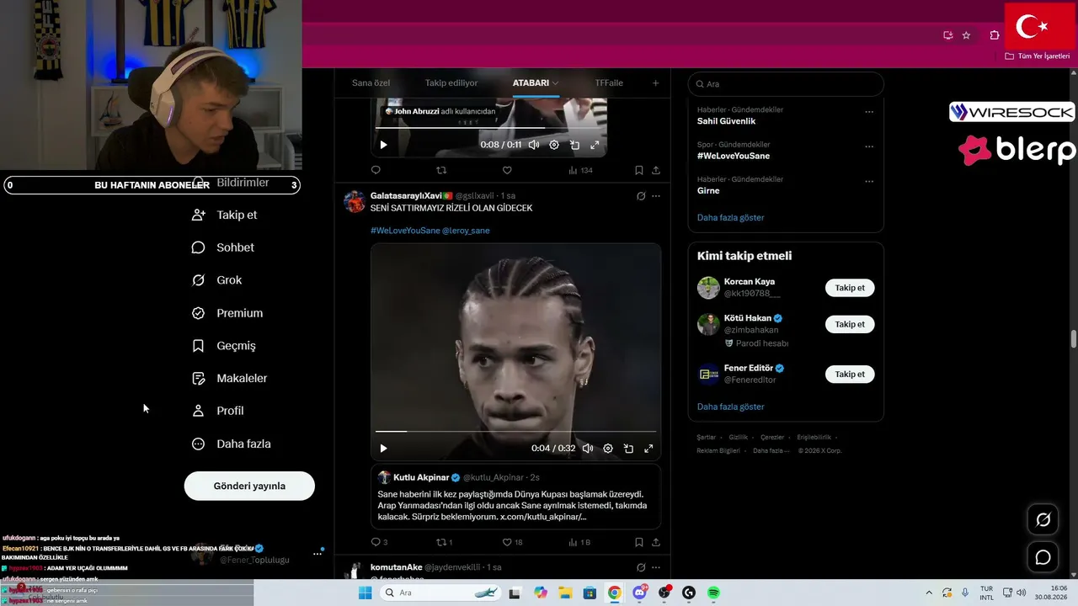The image size is (1078, 606).
Task: Go to the Profil person icon
Action: coord(199,411)
